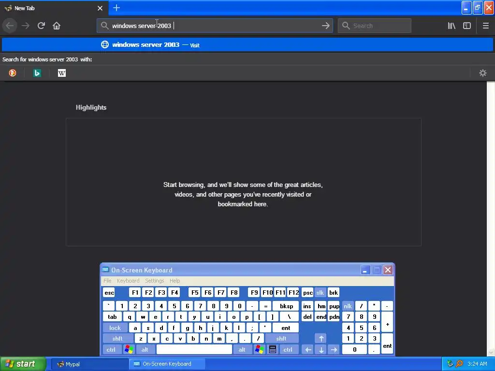Click the page vertical scrollbar
495x371 pixels.
coord(491,218)
